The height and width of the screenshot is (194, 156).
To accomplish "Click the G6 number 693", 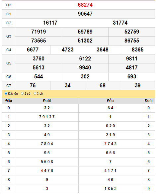I will tap(132, 77).
